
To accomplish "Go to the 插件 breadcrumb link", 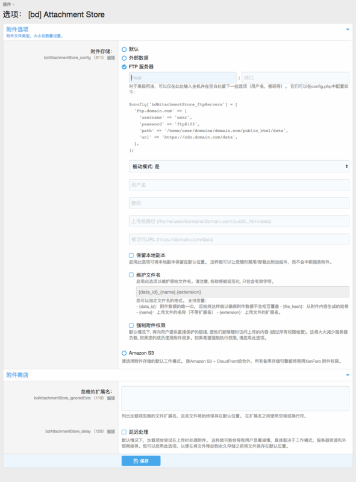I will (7, 4).
